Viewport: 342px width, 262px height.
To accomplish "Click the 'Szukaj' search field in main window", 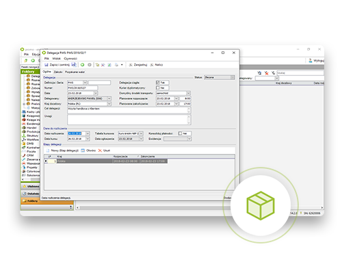I will (300, 73).
